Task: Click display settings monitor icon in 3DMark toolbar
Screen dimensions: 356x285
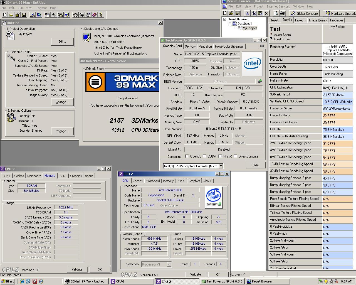Action: [x=67, y=15]
